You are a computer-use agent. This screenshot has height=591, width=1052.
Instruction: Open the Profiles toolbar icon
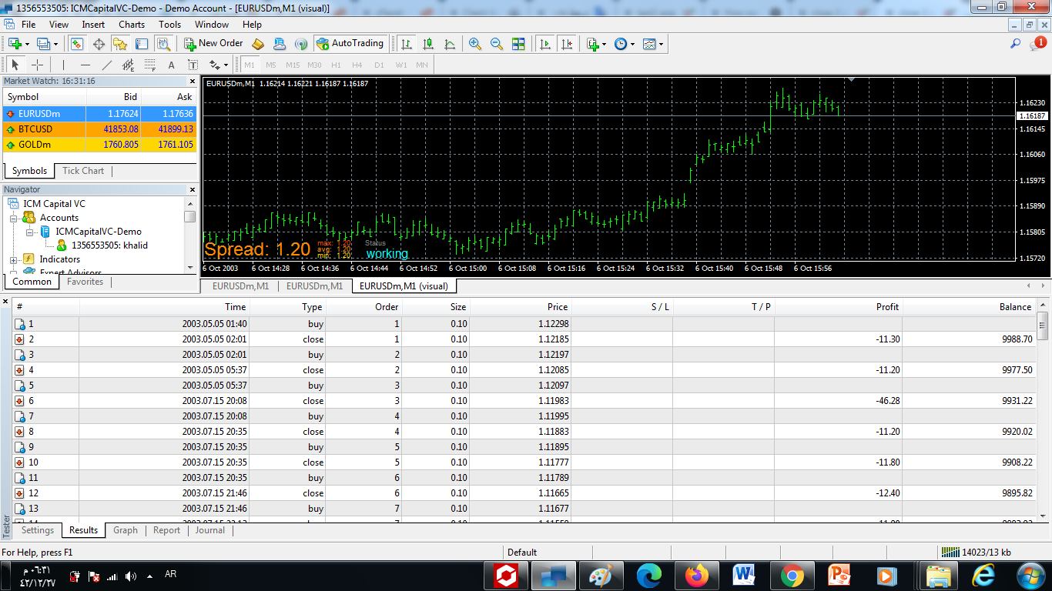coord(43,44)
